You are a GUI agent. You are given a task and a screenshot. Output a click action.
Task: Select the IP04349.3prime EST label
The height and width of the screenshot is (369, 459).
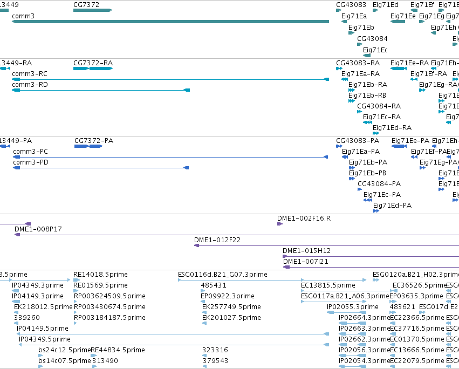[x=37, y=285]
